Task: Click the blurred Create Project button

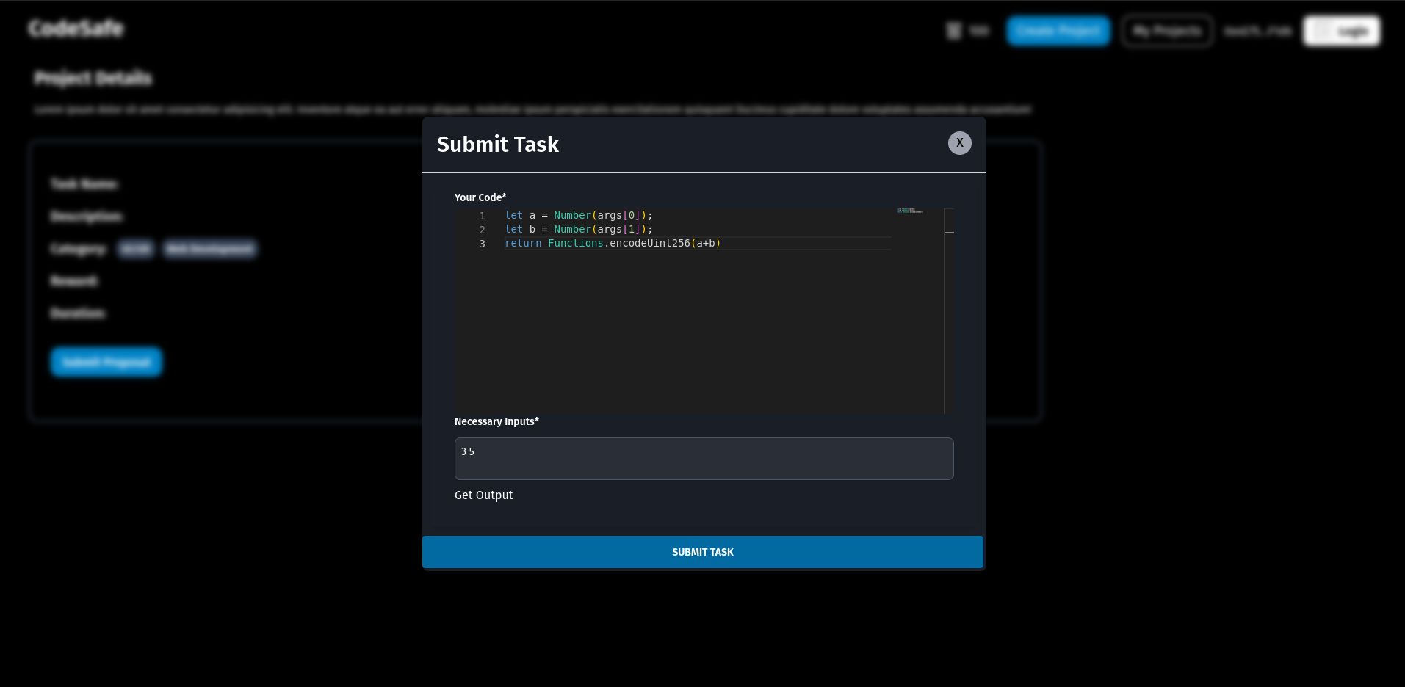Action: 1058,31
